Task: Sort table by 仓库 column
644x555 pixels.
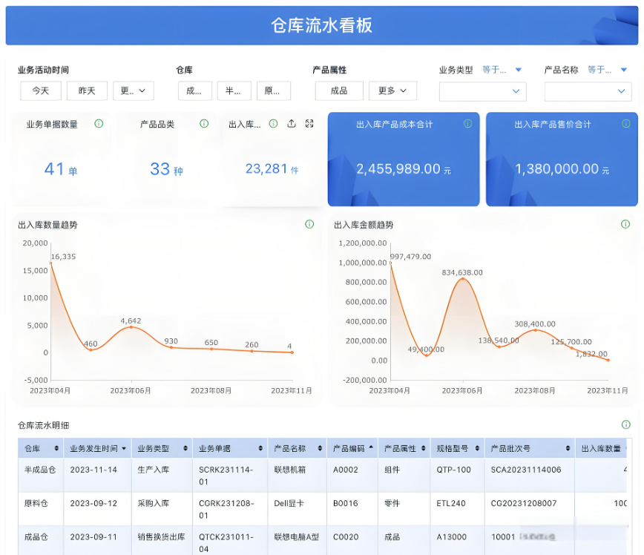Action: (x=56, y=448)
